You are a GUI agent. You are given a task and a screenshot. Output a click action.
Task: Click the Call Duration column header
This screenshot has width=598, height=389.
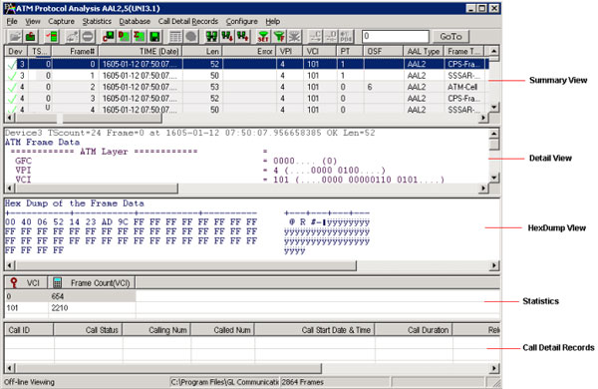coord(414,330)
